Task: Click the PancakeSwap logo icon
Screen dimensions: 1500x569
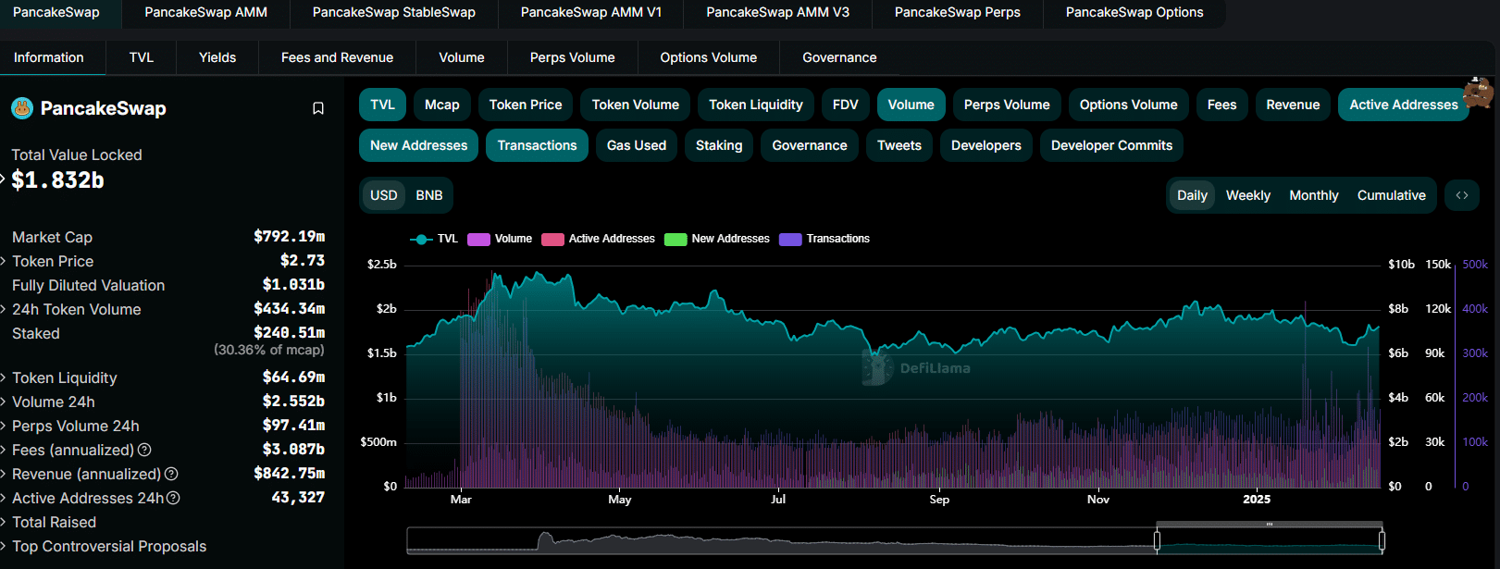Action: 22,108
